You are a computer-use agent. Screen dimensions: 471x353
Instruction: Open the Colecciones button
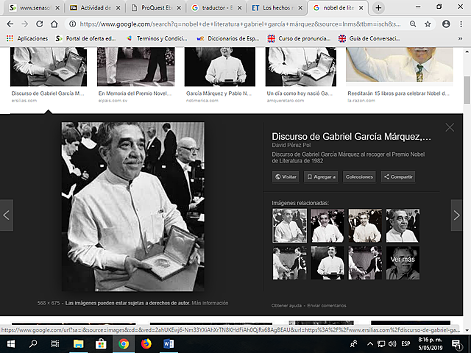[x=359, y=176]
